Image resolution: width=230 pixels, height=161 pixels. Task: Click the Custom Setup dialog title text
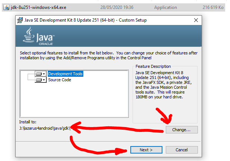(x=86, y=20)
